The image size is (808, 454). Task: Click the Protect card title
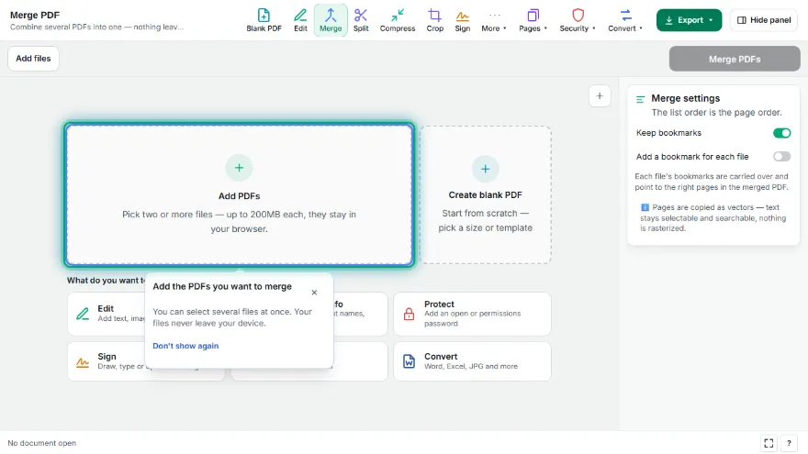[x=439, y=305]
